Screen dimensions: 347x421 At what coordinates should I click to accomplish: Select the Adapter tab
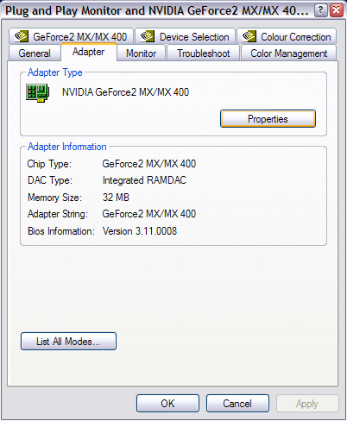[89, 52]
